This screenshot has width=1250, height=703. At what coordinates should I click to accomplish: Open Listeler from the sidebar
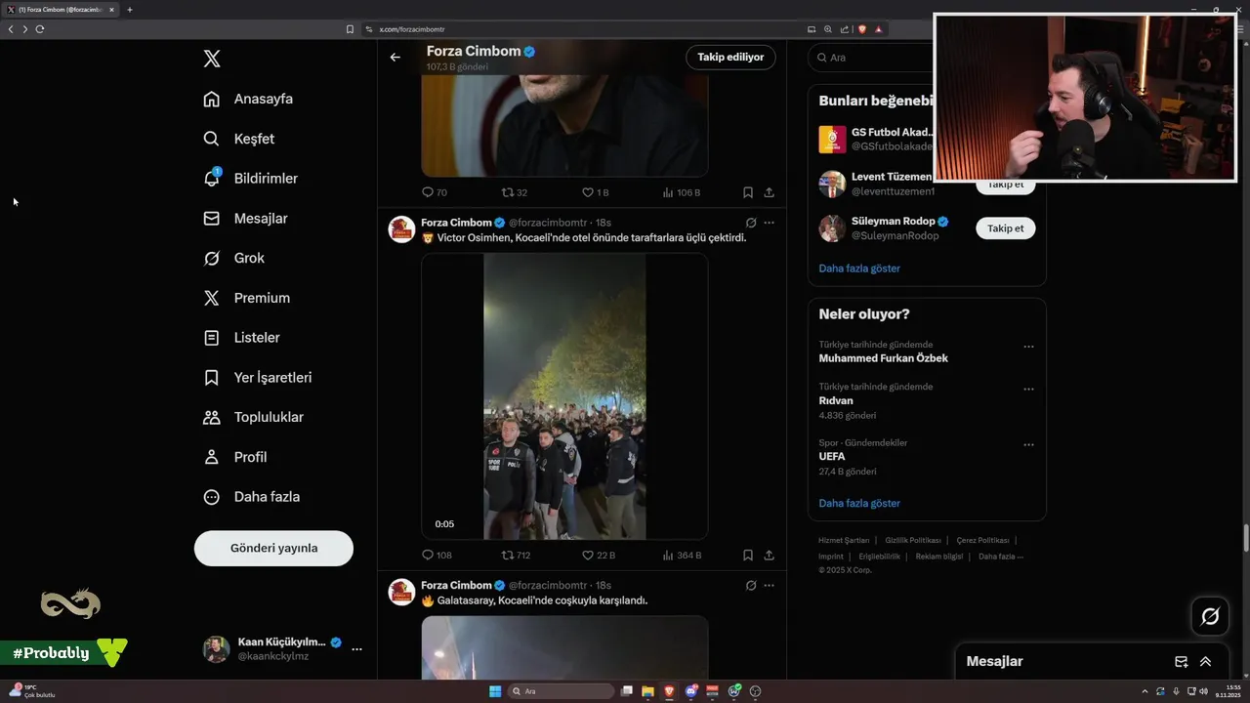pyautogui.click(x=242, y=338)
